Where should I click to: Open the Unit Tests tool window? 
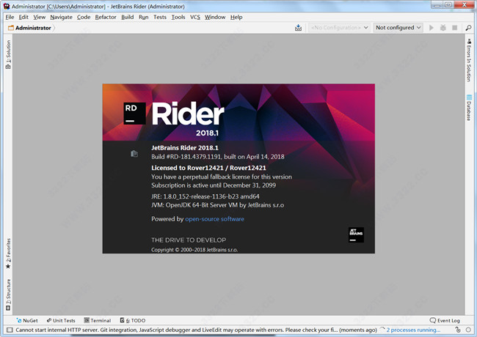[60, 320]
